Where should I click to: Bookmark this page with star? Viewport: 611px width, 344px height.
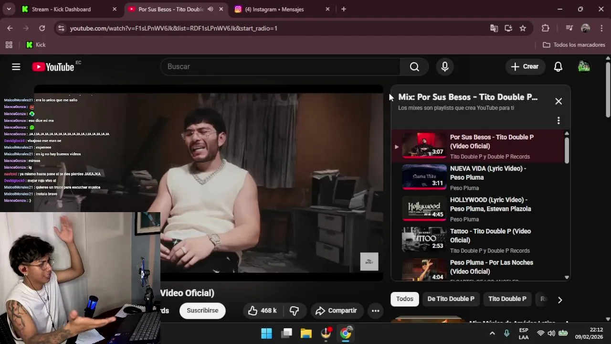tap(523, 28)
